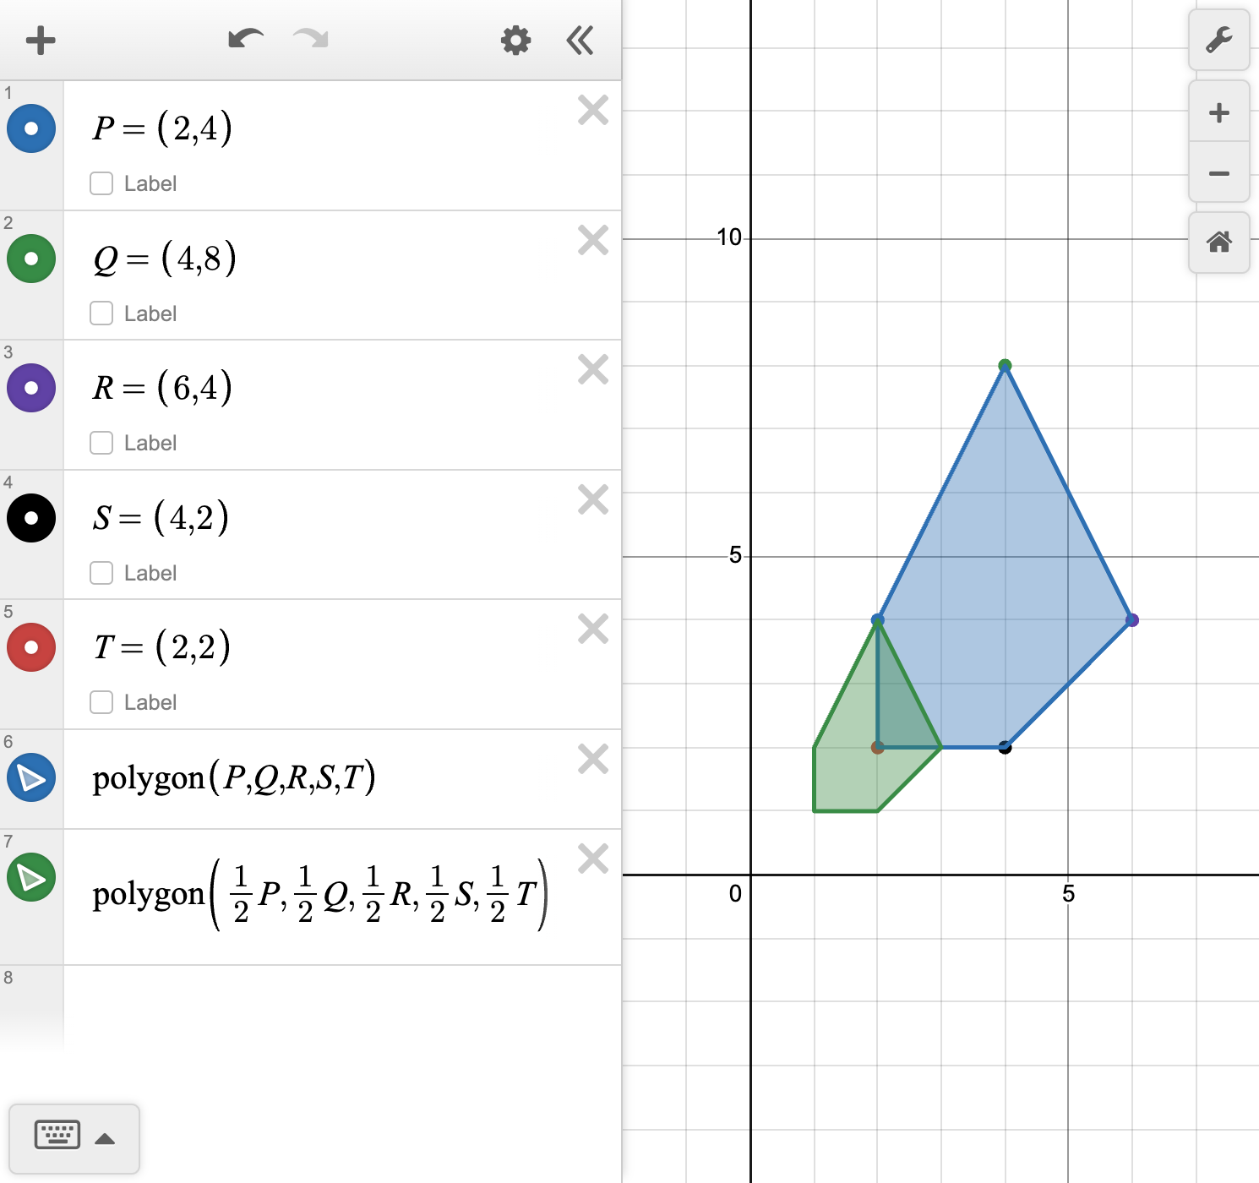Enable Label checkbox for point R
This screenshot has height=1183, width=1259.
101,443
